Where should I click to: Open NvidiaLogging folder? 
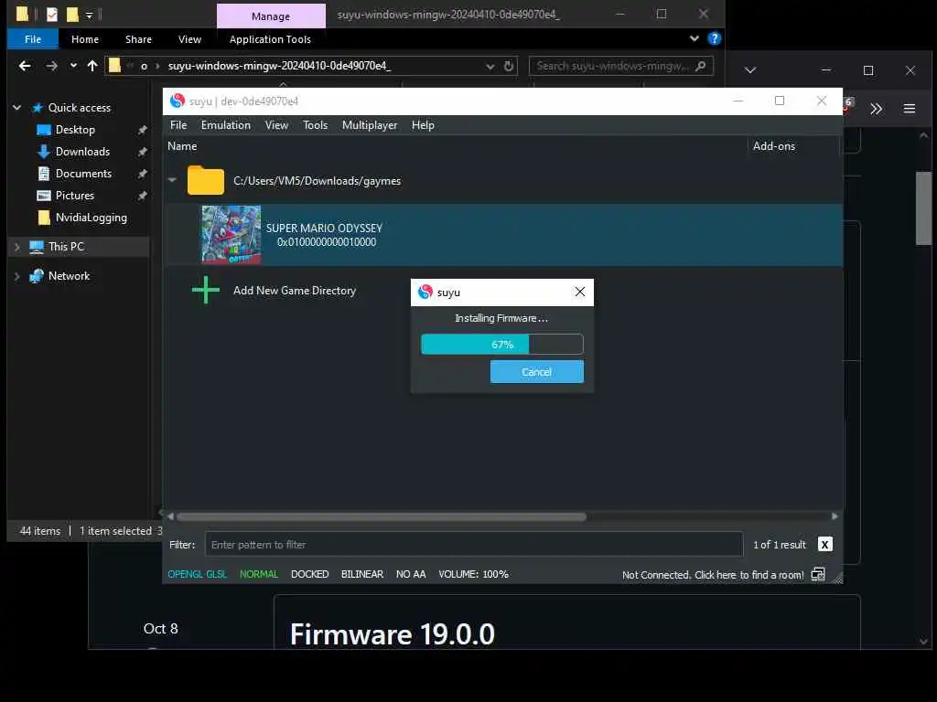tap(91, 218)
